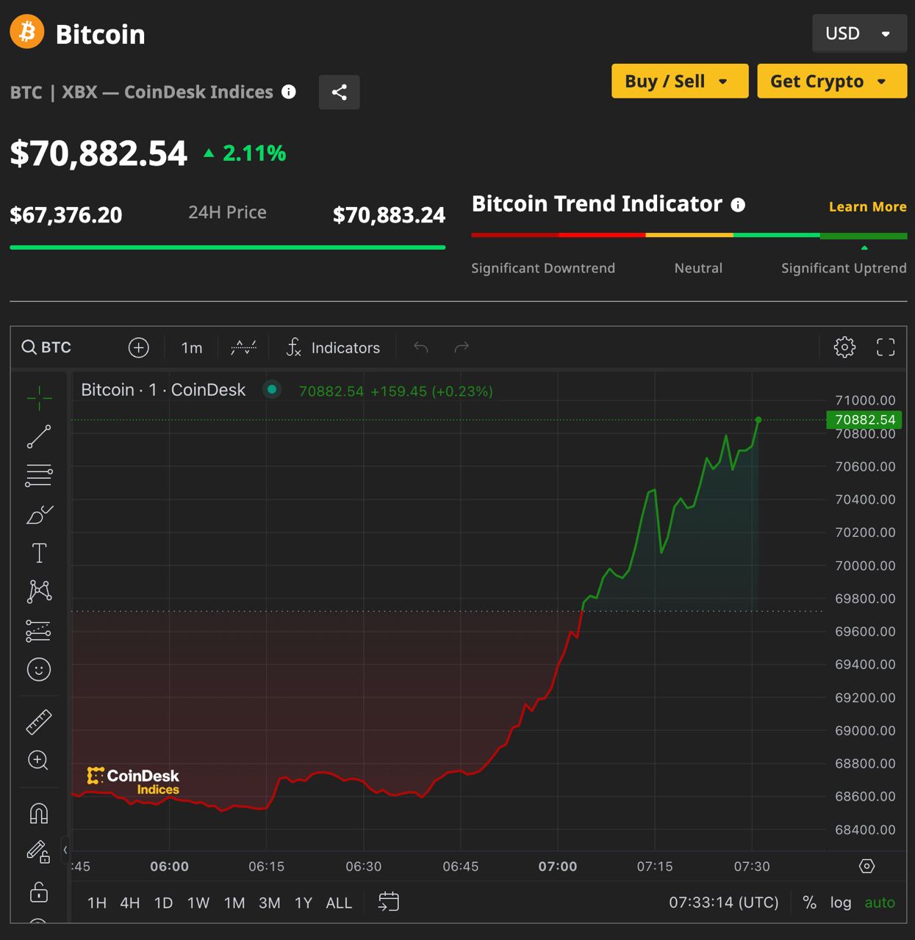Open the Indicators menu

[x=334, y=347]
